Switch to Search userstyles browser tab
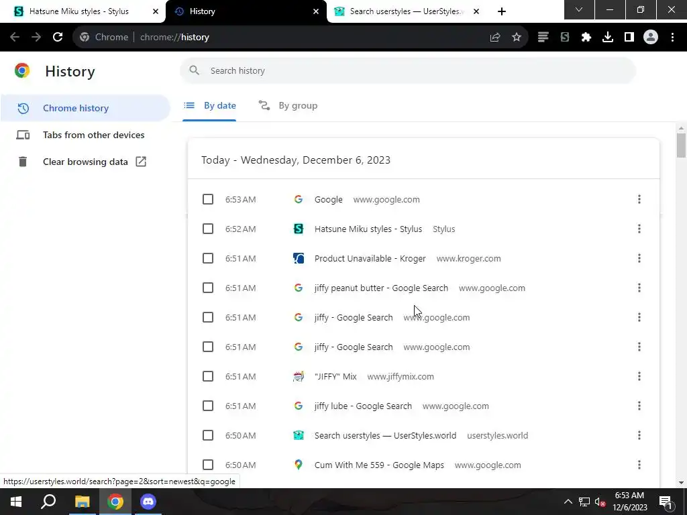This screenshot has height=515, width=687. click(406, 11)
